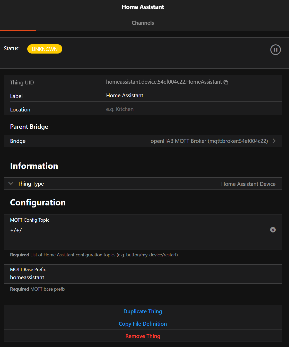Screen dimensions: 289x347
Task: Click the Thing Type row label
Action: pyautogui.click(x=31, y=184)
